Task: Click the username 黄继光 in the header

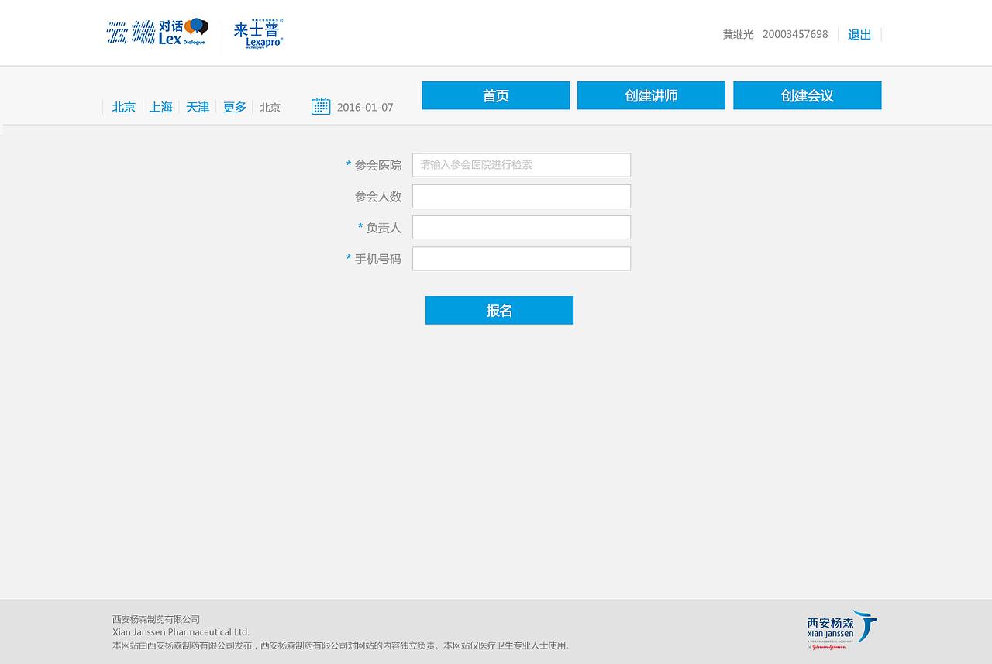Action: coord(738,34)
